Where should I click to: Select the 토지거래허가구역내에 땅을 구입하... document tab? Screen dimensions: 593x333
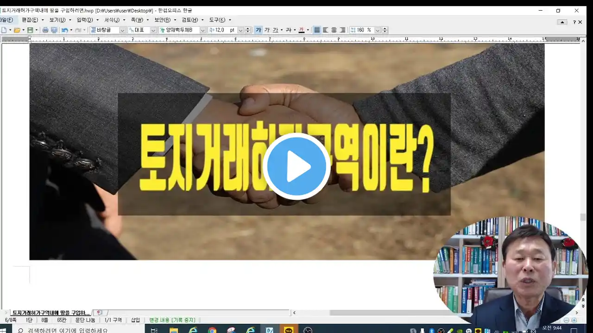click(50, 313)
